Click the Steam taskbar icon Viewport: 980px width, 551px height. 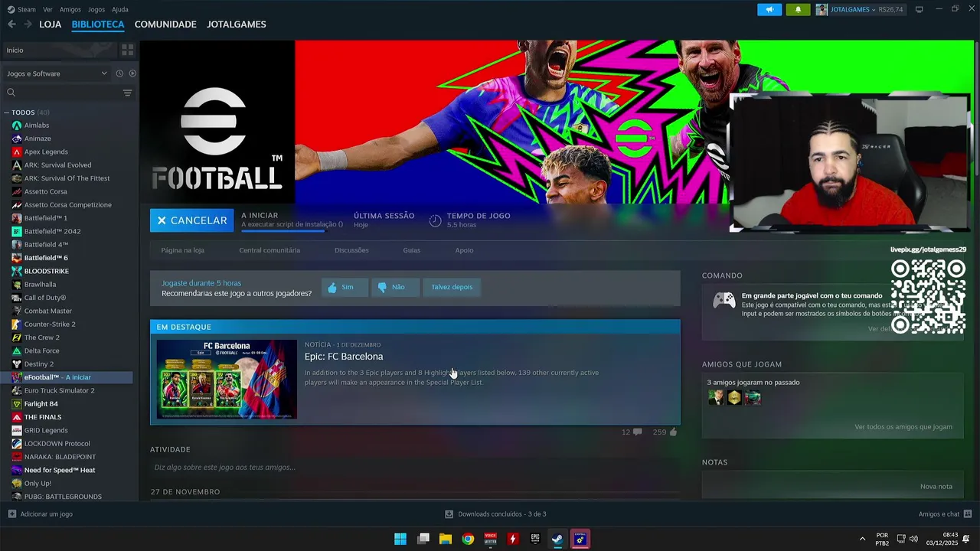[x=557, y=539]
